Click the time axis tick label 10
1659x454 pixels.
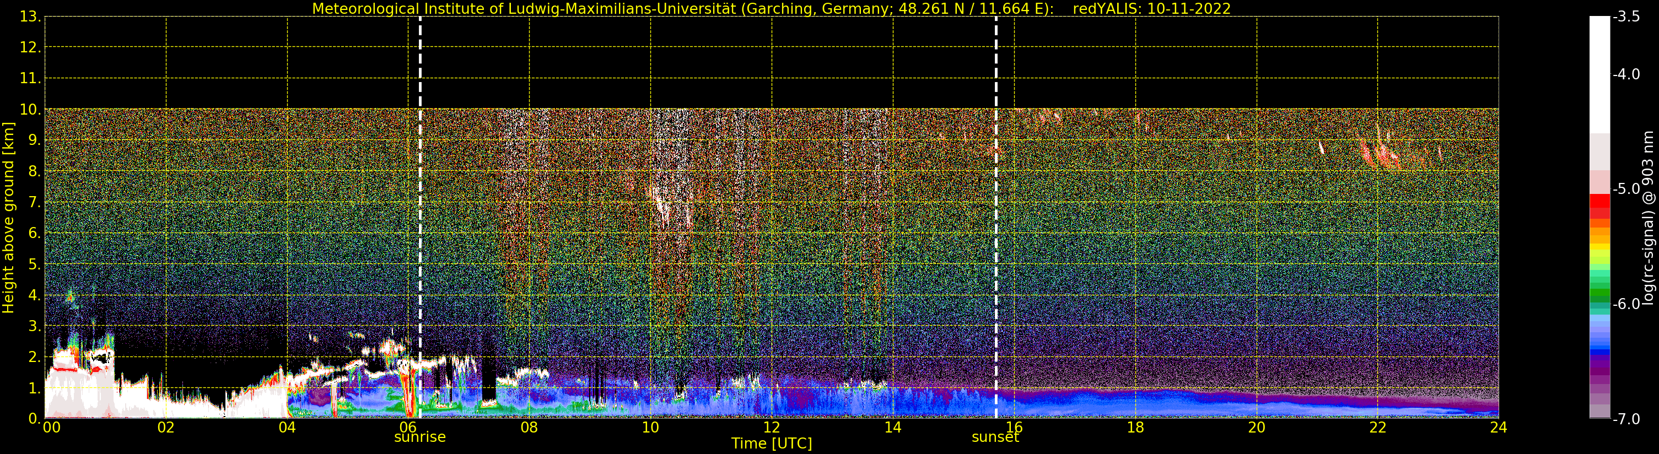[x=650, y=428]
